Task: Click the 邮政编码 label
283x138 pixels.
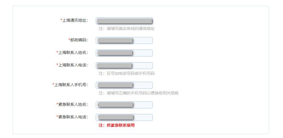Action: tap(79, 40)
